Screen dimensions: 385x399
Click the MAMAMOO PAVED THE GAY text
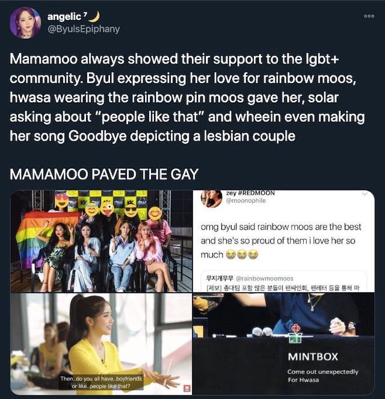(x=104, y=174)
